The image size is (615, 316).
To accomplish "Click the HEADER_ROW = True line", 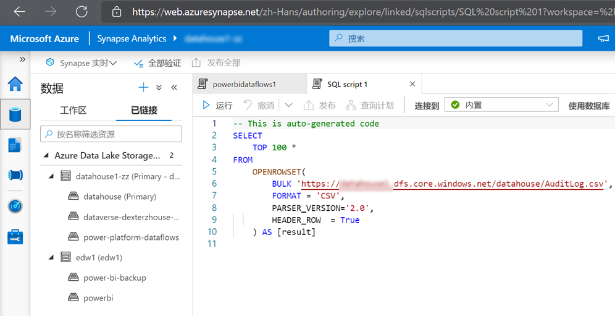I will tap(316, 220).
